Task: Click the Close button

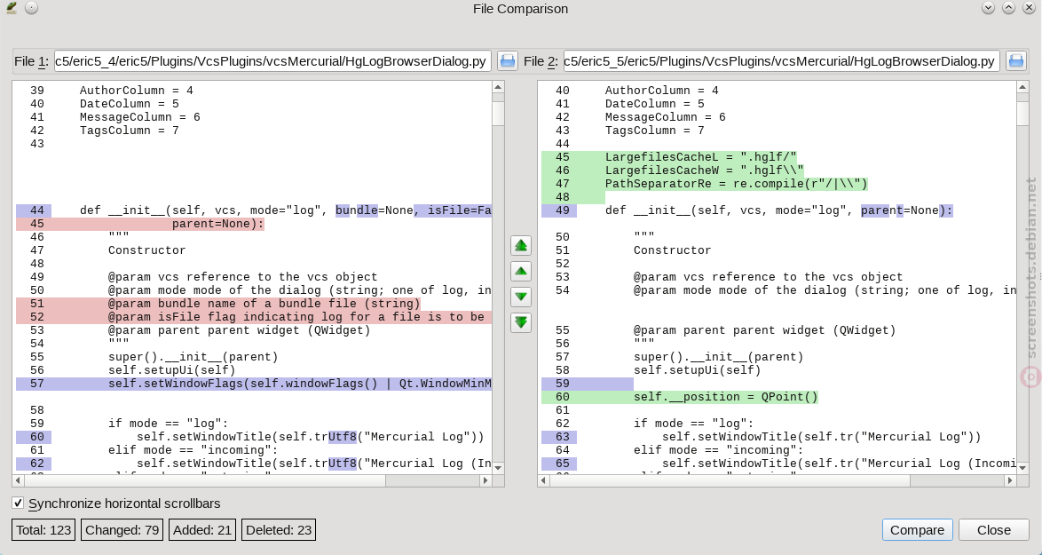Action: click(x=994, y=530)
